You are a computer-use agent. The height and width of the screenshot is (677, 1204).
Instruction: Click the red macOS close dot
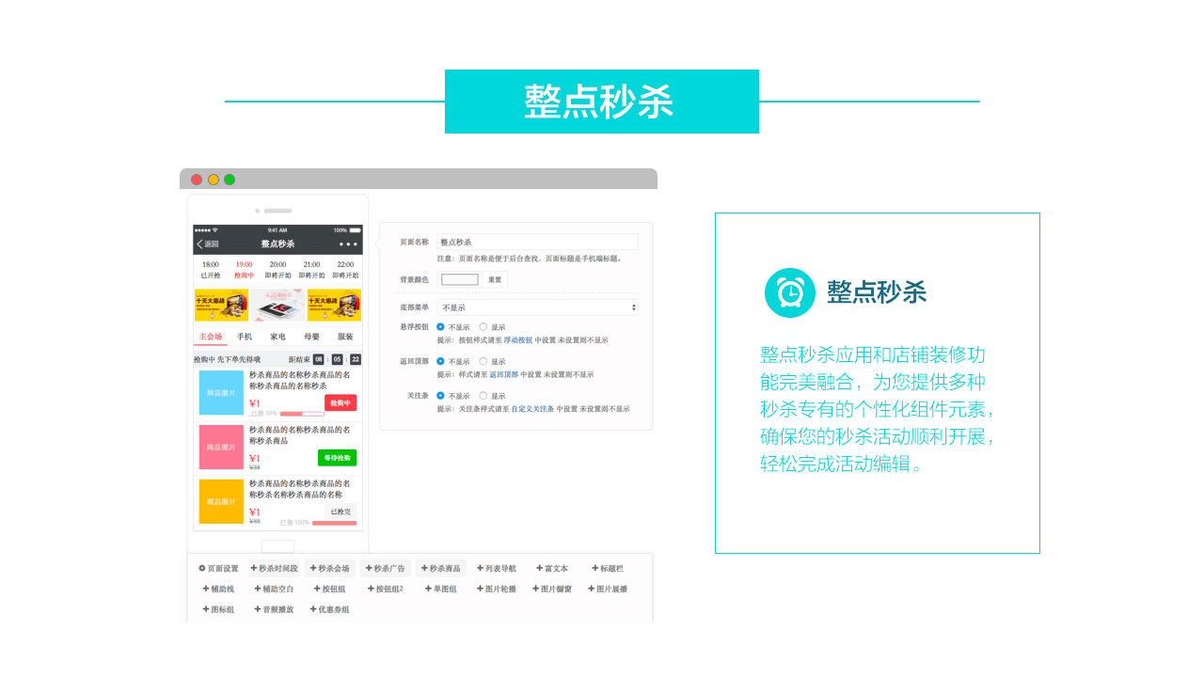(x=197, y=180)
